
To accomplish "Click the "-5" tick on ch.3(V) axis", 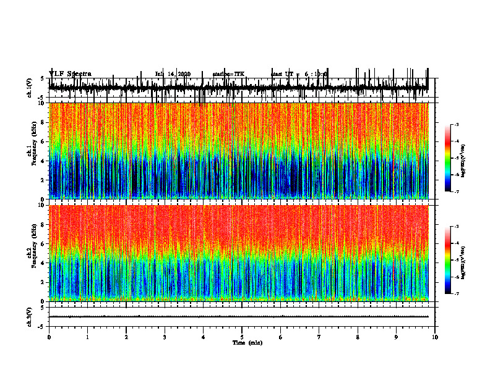I will [41, 327].
